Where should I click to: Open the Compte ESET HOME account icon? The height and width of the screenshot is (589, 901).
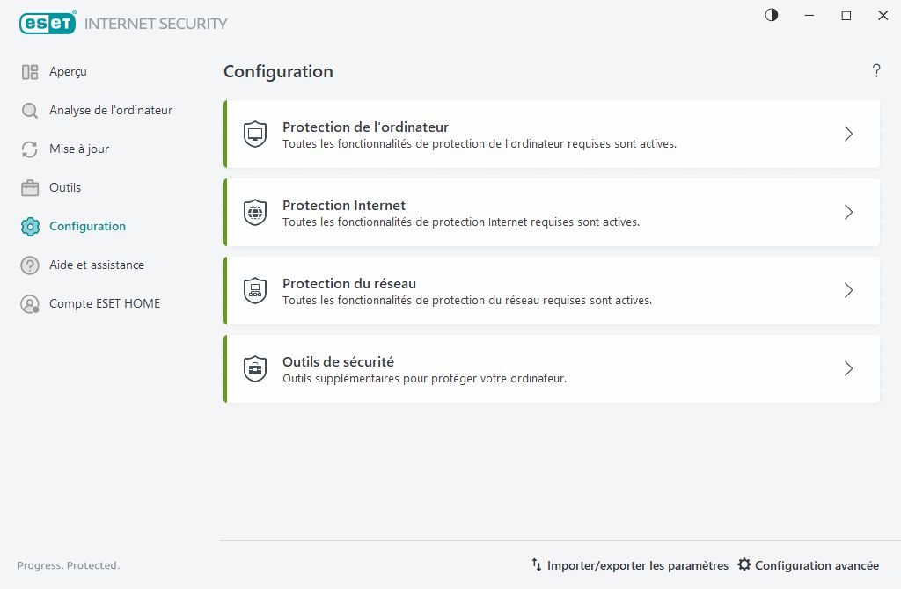click(x=29, y=303)
